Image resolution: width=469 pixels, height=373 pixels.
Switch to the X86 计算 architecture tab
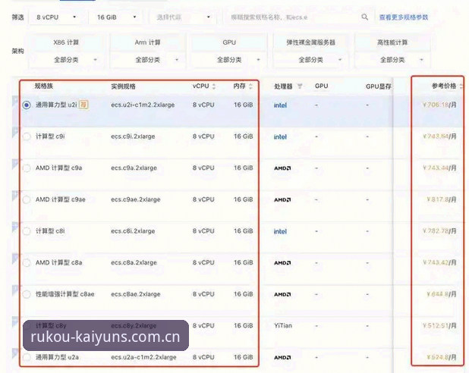click(x=66, y=42)
